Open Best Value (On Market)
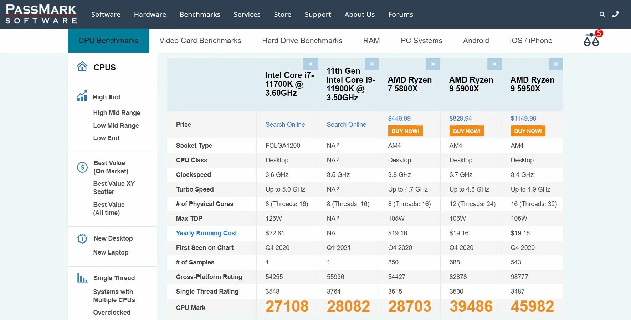 [111, 167]
